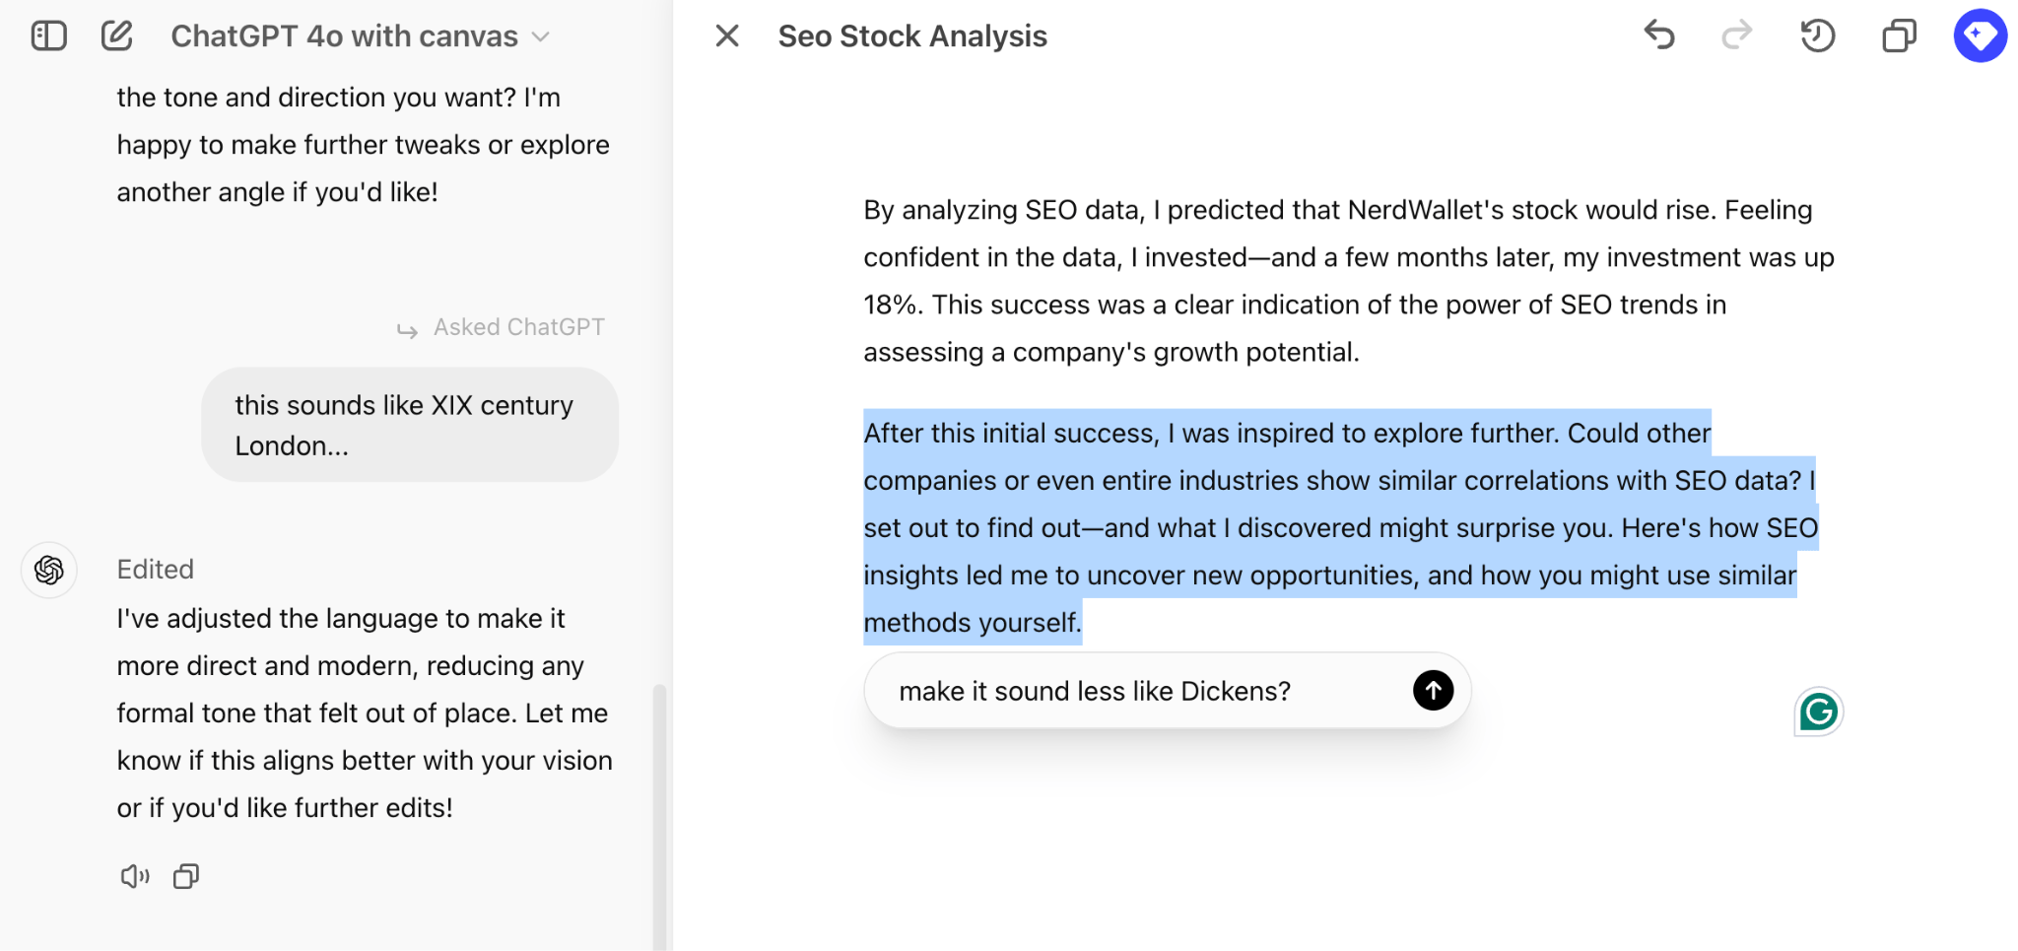This screenshot has width=2018, height=951.
Task: Click the chat panel scrollbar
Action: 659,808
